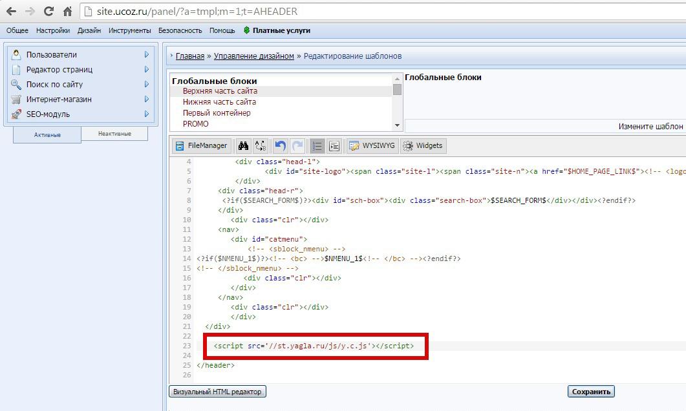Open the Помощь menu
686x411 pixels.
click(222, 30)
